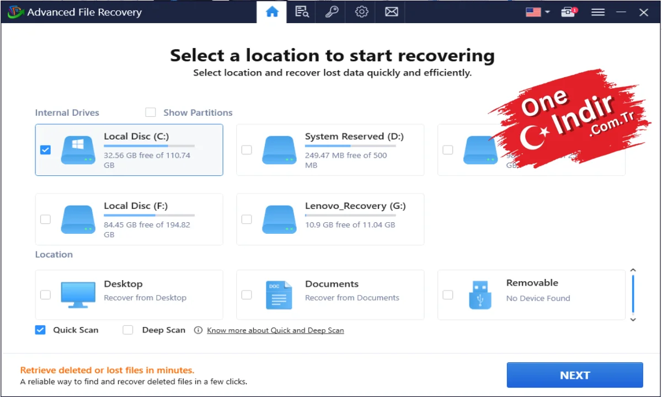Click the Lenovo_Recovery (G:) usage bar
Image resolution: width=662 pixels, height=397 pixels.
350,216
